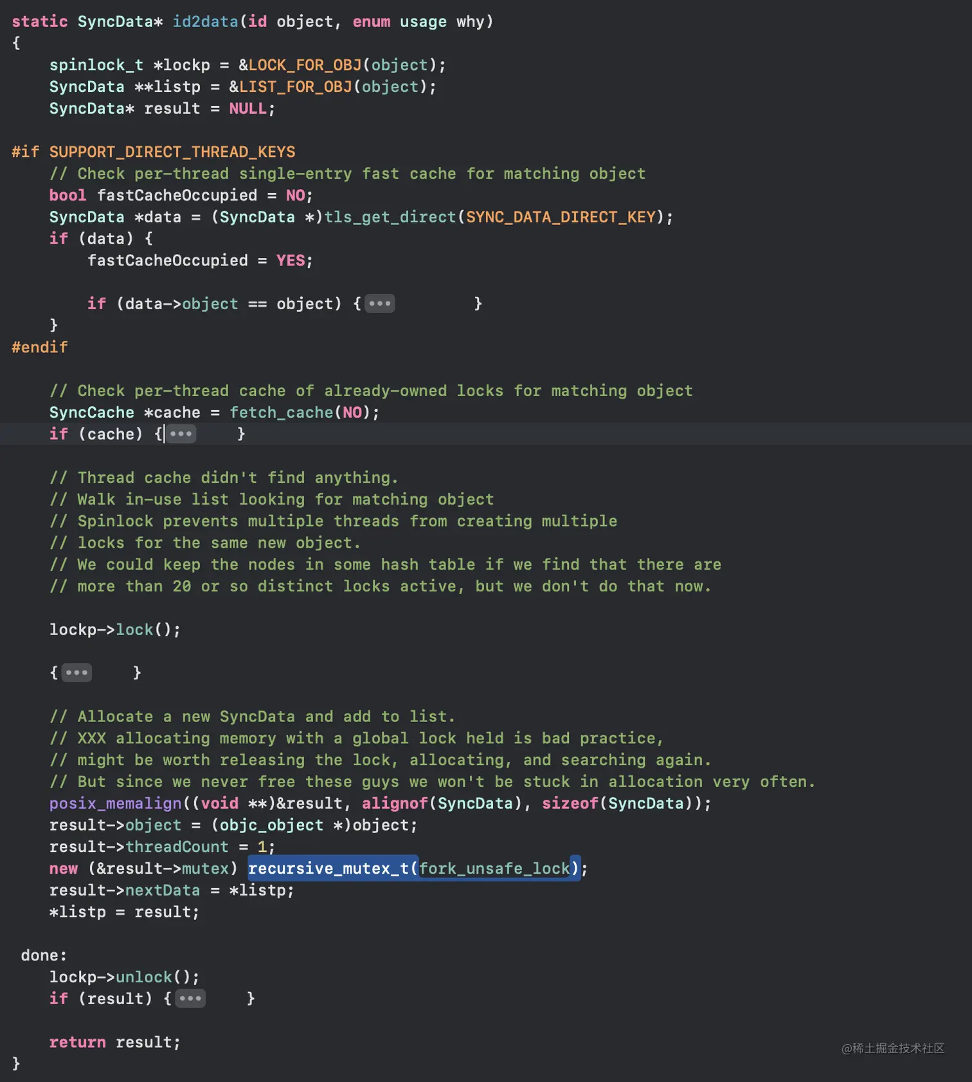Click the spinlock_t type name

[x=96, y=65]
